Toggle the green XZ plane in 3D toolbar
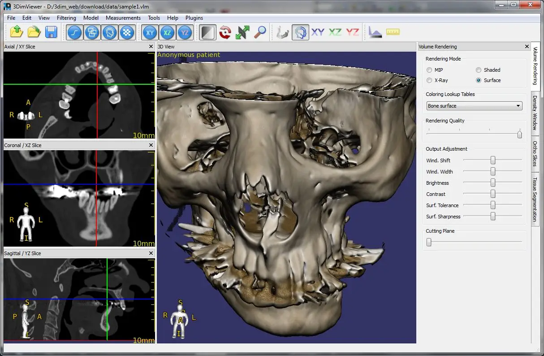Viewport: 544px width, 356px height. [x=335, y=32]
